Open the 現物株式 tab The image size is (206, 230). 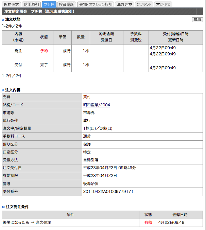[11, 4]
